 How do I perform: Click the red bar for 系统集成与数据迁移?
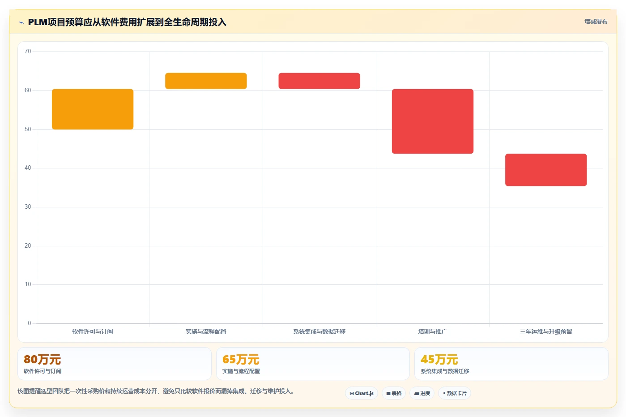[x=319, y=81]
